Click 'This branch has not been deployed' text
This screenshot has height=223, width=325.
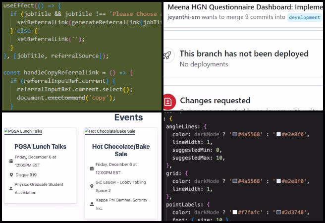[x=244, y=54]
